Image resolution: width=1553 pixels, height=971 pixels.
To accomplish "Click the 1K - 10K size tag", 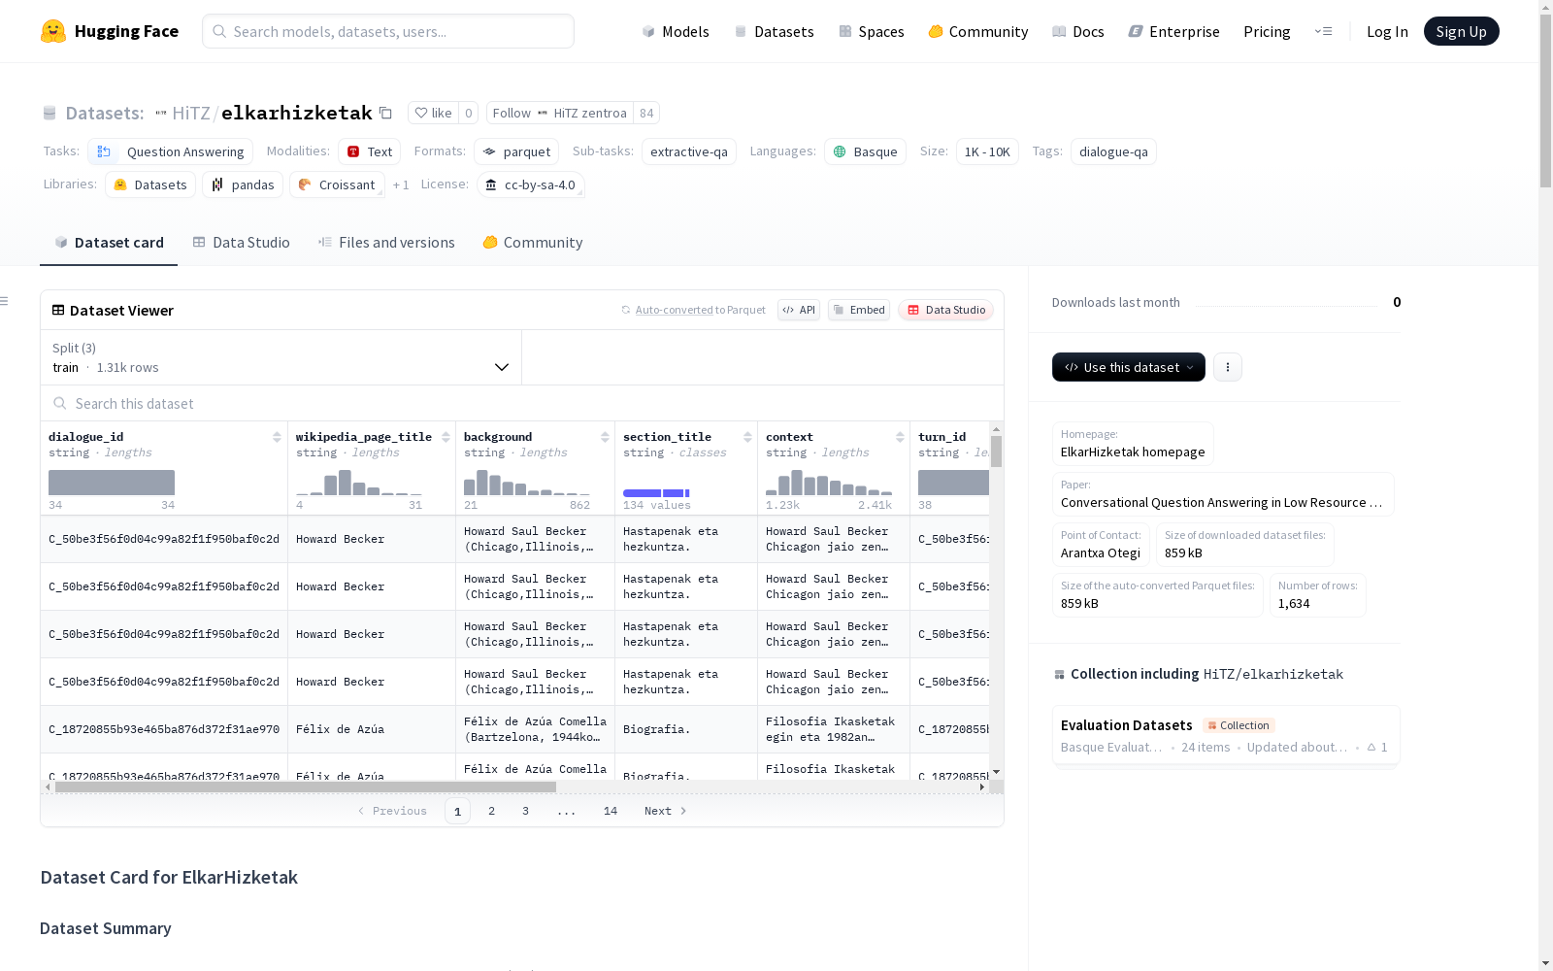I will [987, 151].
